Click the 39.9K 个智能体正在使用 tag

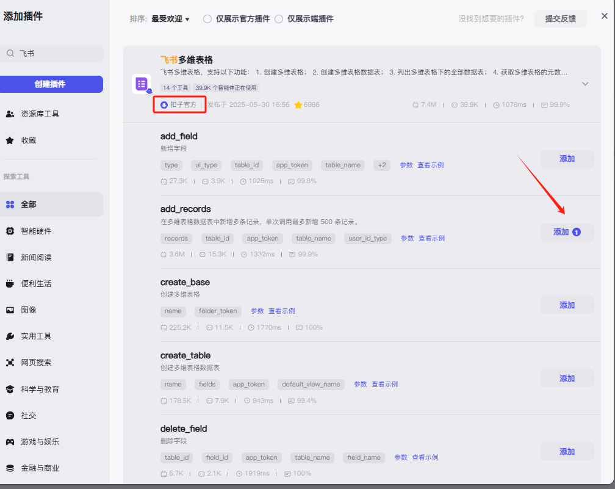[x=226, y=88]
